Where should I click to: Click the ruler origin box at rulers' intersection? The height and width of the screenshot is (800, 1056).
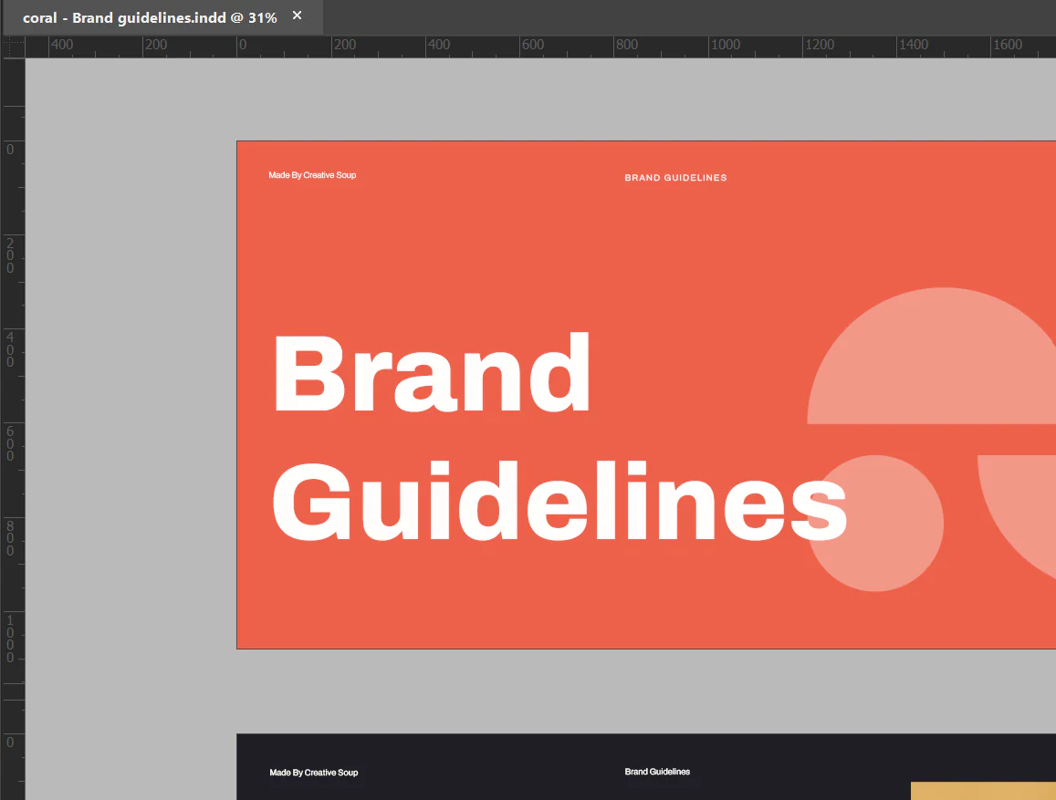15,47
